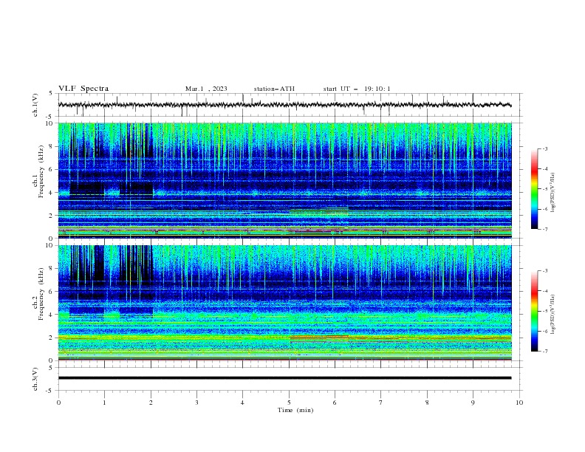Click the ch.2 spectrogram plot area
The image size is (585, 452).
(x=284, y=303)
